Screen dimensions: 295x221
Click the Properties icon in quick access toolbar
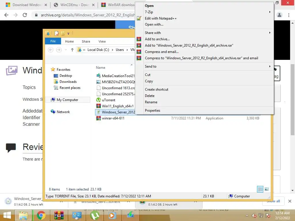(x=56, y=33)
